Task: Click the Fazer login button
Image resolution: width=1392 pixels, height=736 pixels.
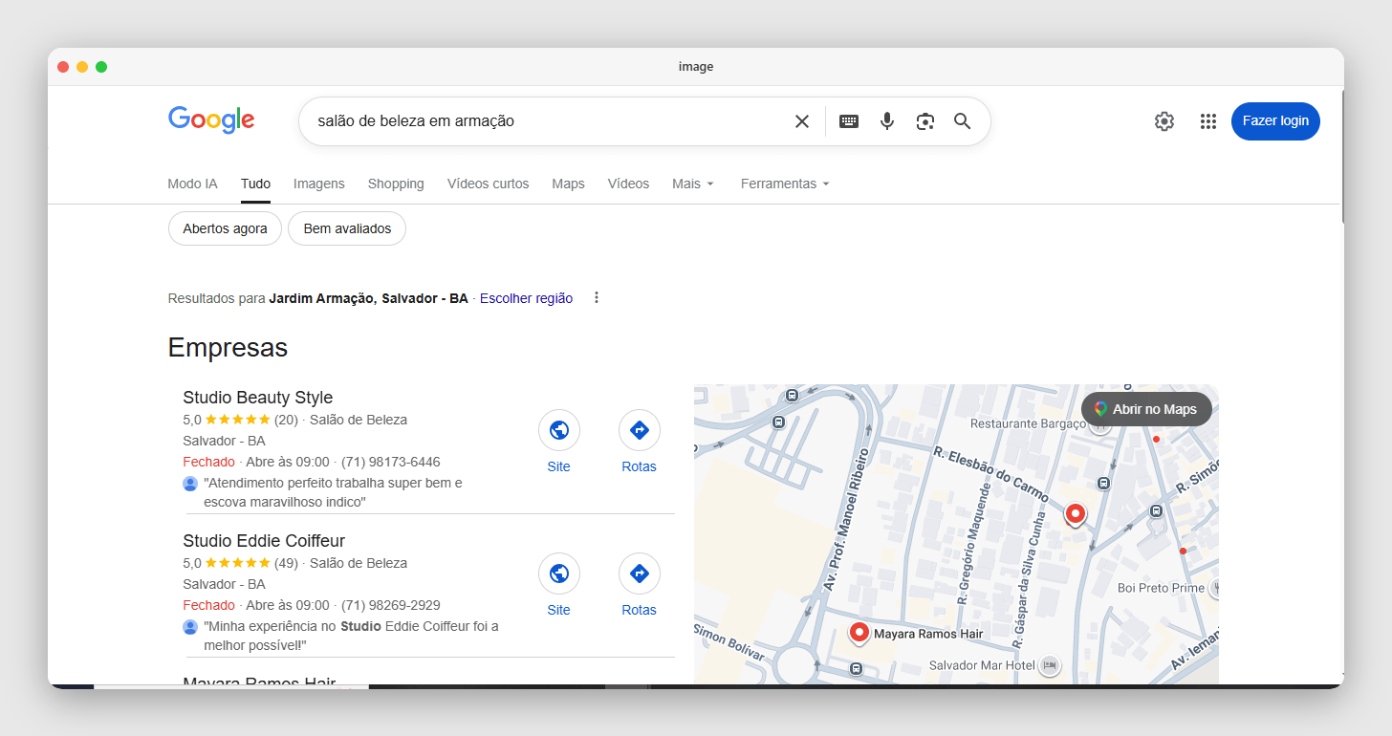Action: (1274, 121)
